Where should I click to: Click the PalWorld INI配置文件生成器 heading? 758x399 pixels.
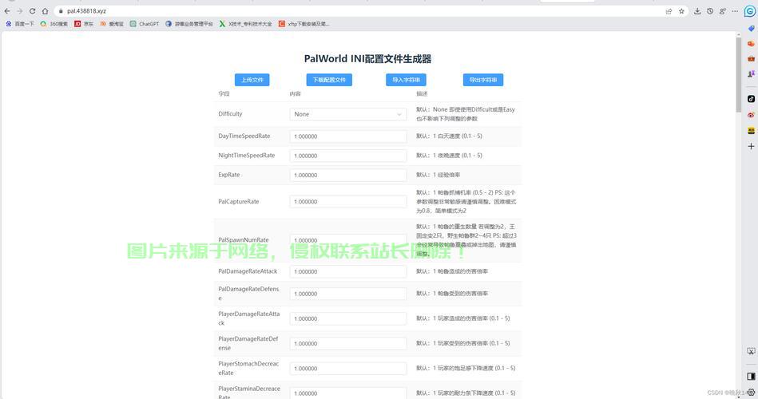point(367,58)
